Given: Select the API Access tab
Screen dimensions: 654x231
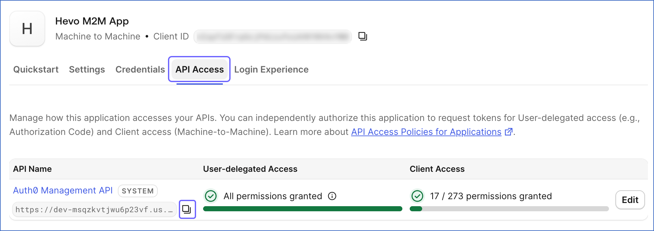Looking at the screenshot, I should pos(200,69).
